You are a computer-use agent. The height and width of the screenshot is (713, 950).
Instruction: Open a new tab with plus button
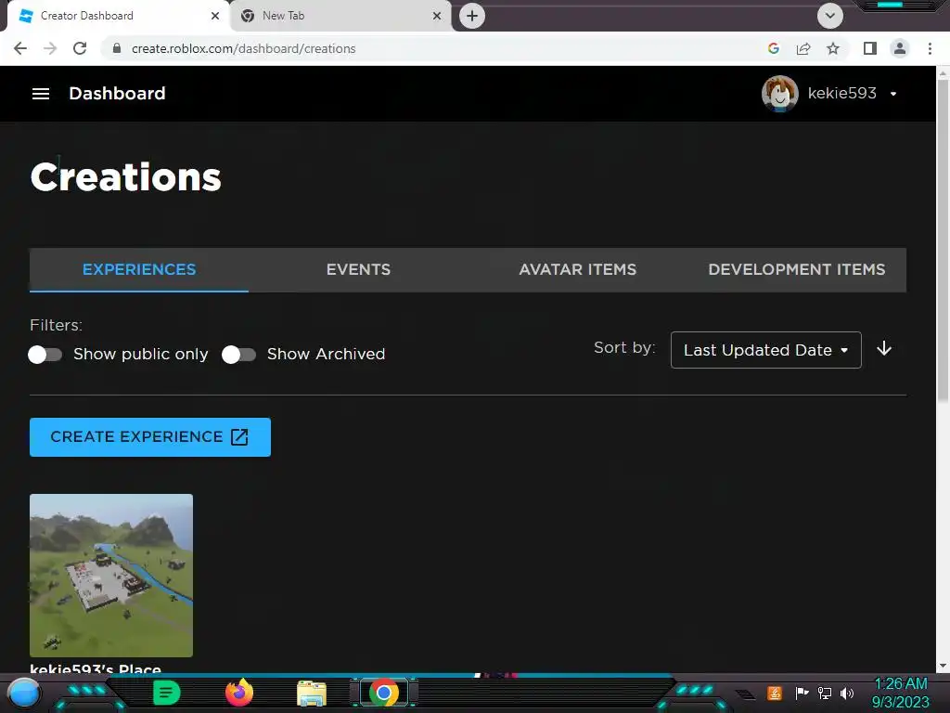(x=472, y=16)
